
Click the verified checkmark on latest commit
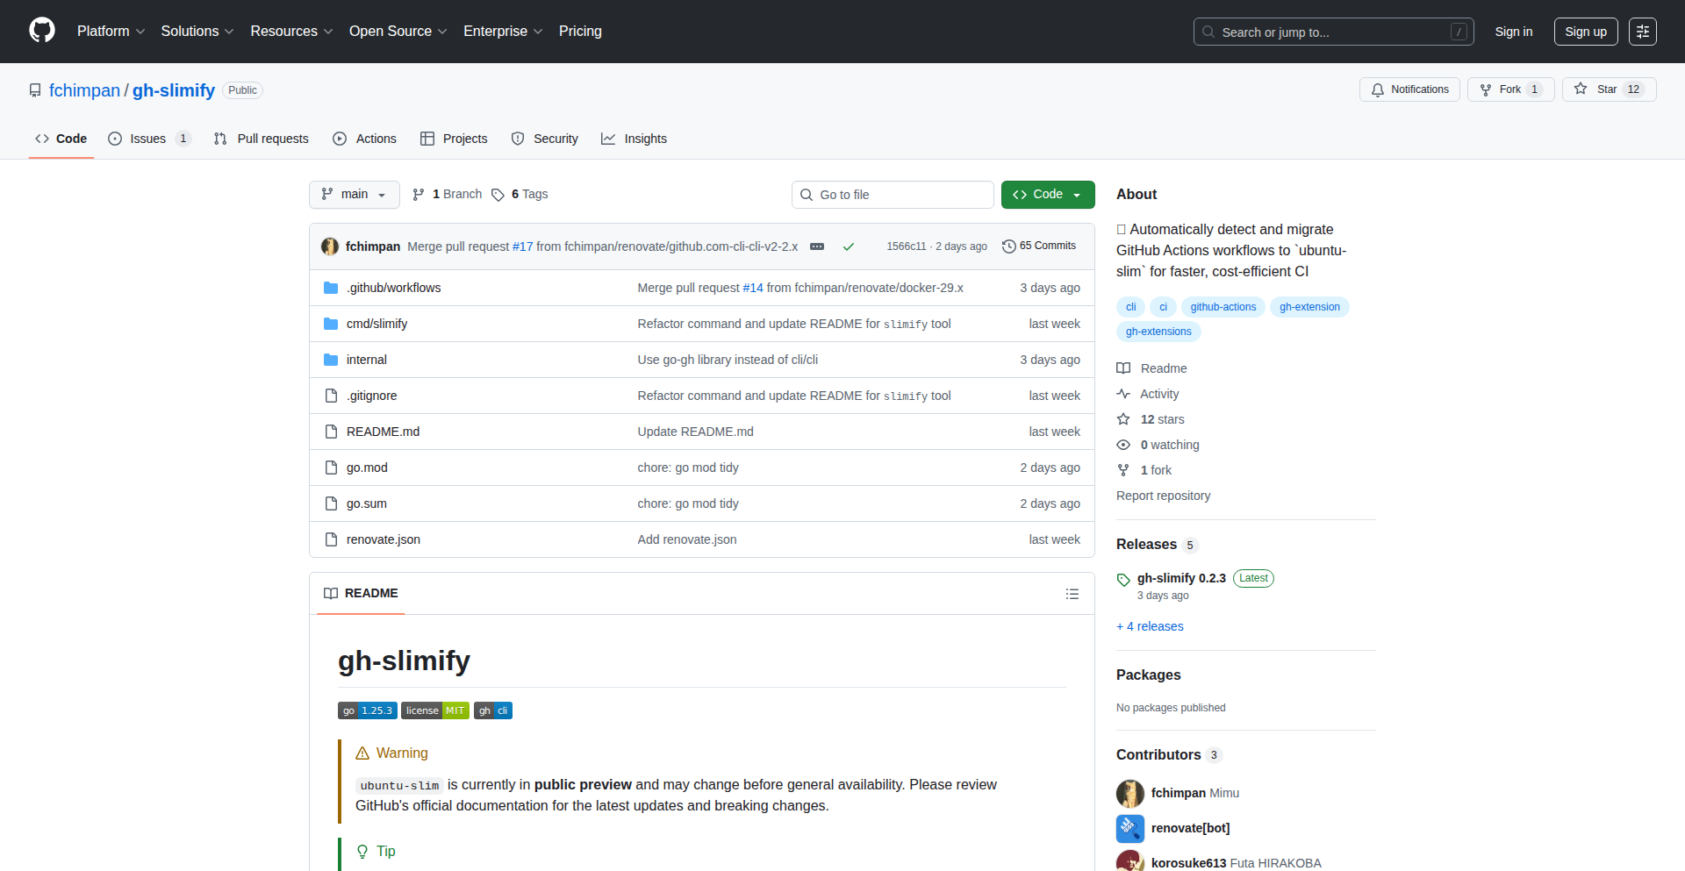848,246
